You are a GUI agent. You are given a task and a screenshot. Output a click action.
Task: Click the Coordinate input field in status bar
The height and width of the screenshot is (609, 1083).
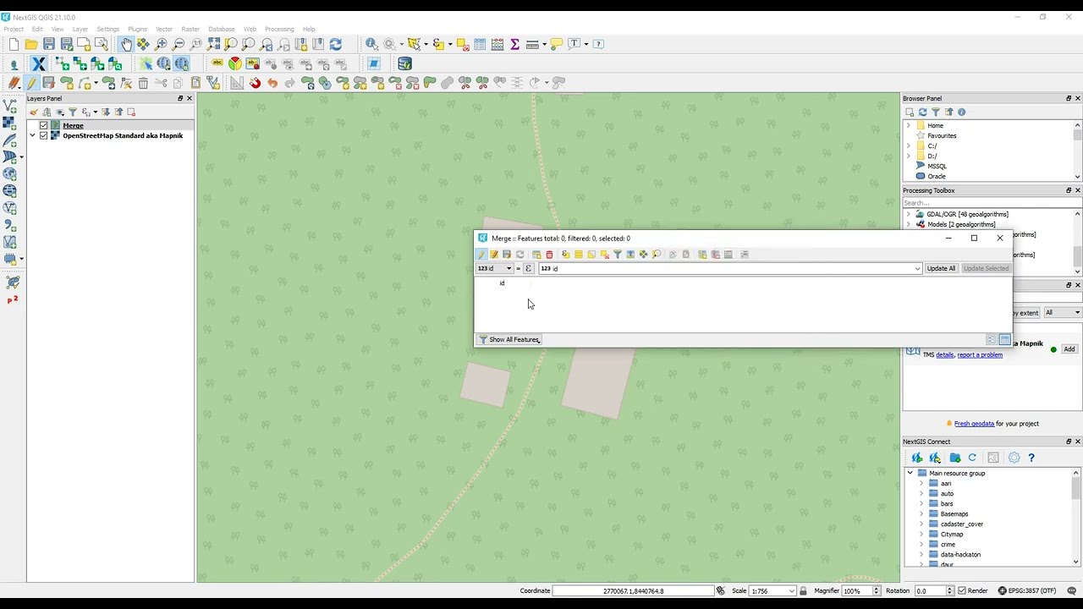635,590
